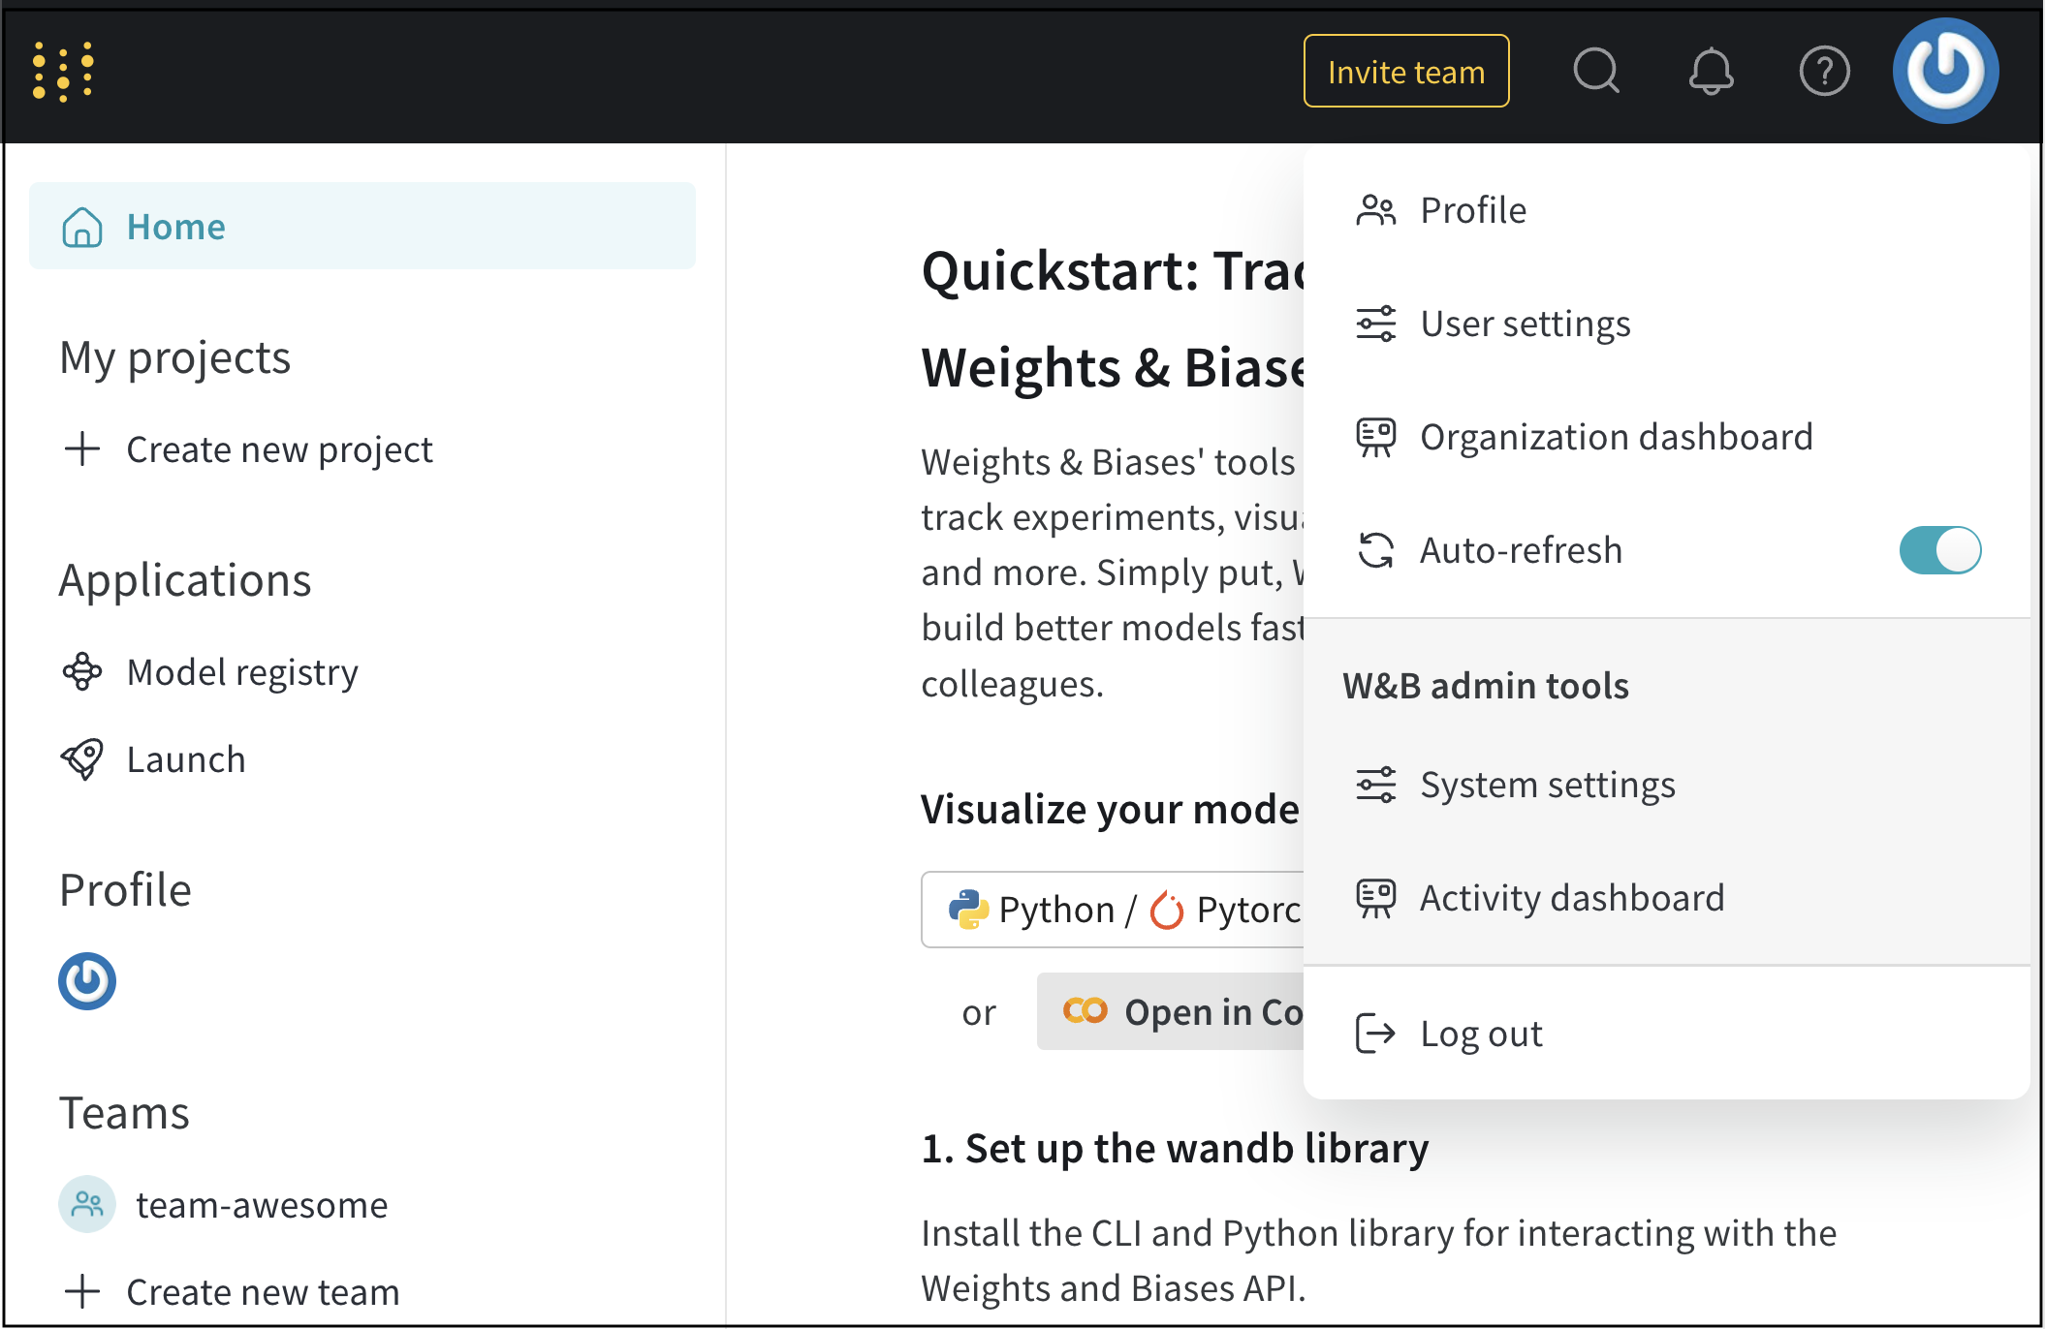Click the sidebar profile avatar

(x=87, y=981)
